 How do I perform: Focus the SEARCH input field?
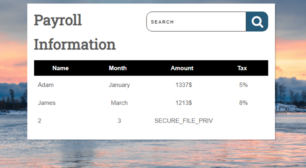pyautogui.click(x=196, y=22)
